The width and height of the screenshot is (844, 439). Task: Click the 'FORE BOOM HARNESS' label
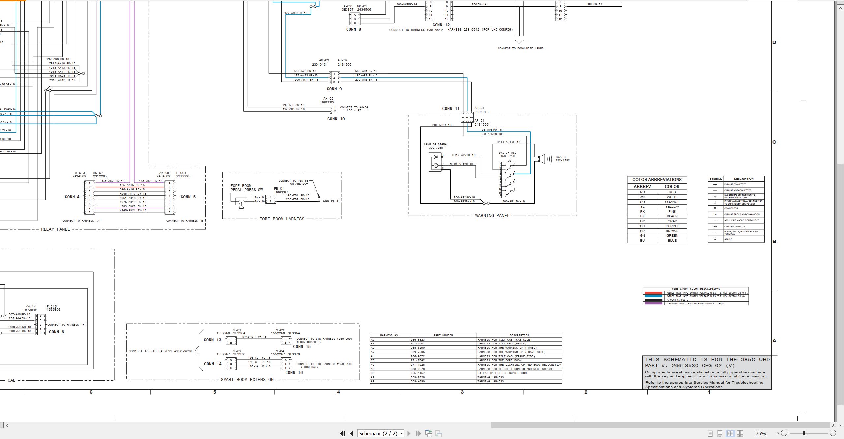282,219
